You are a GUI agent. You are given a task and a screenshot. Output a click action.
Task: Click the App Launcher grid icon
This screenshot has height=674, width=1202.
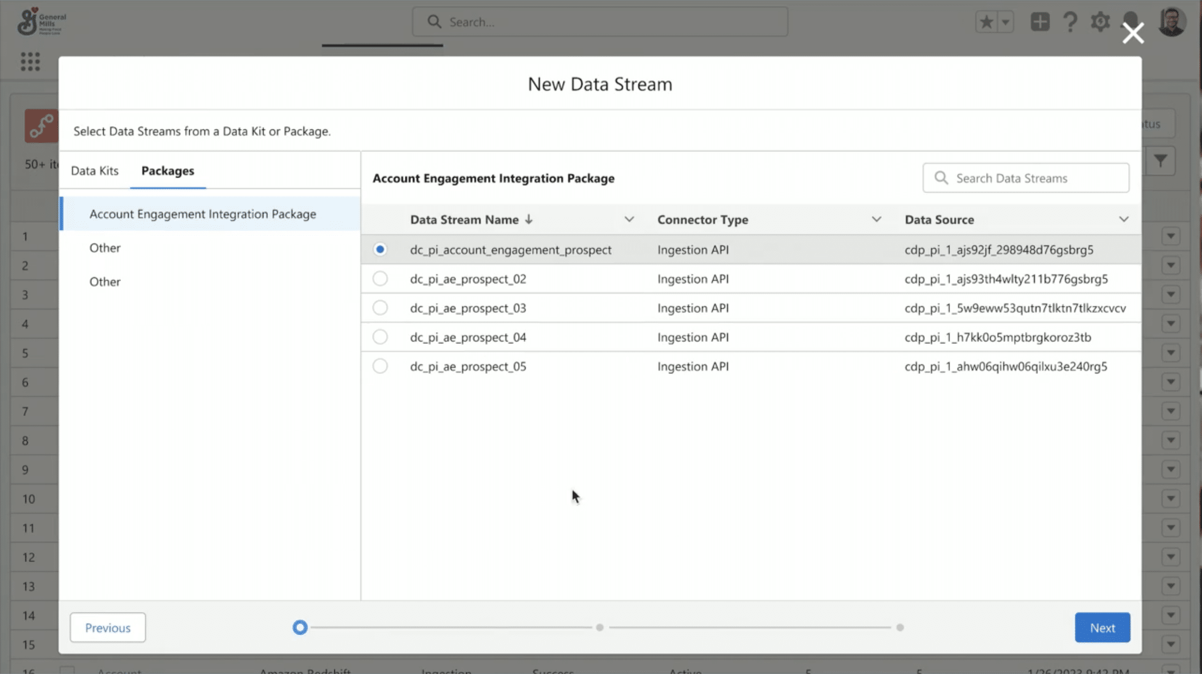pyautogui.click(x=30, y=62)
